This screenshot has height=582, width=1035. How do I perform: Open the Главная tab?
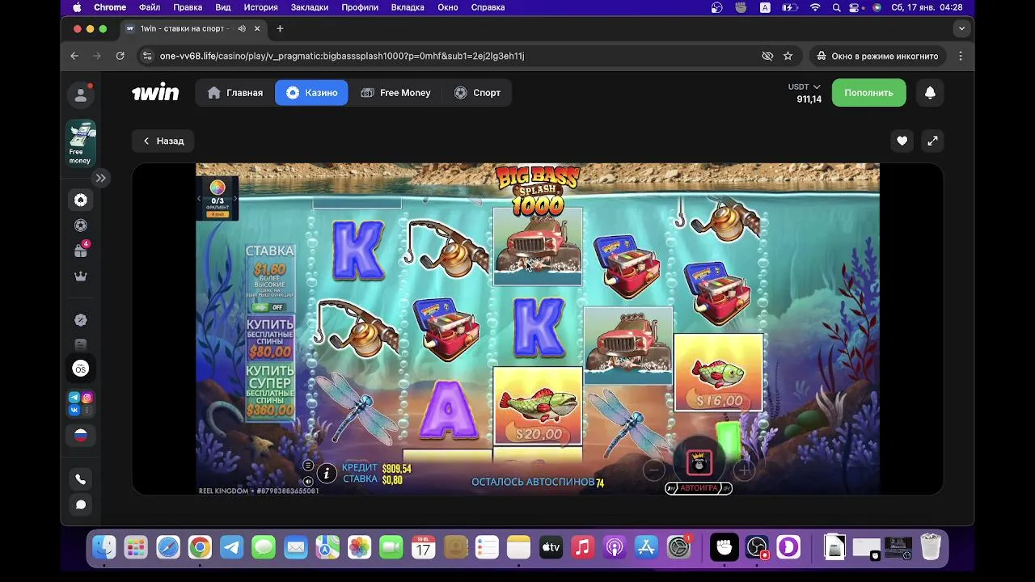(235, 93)
